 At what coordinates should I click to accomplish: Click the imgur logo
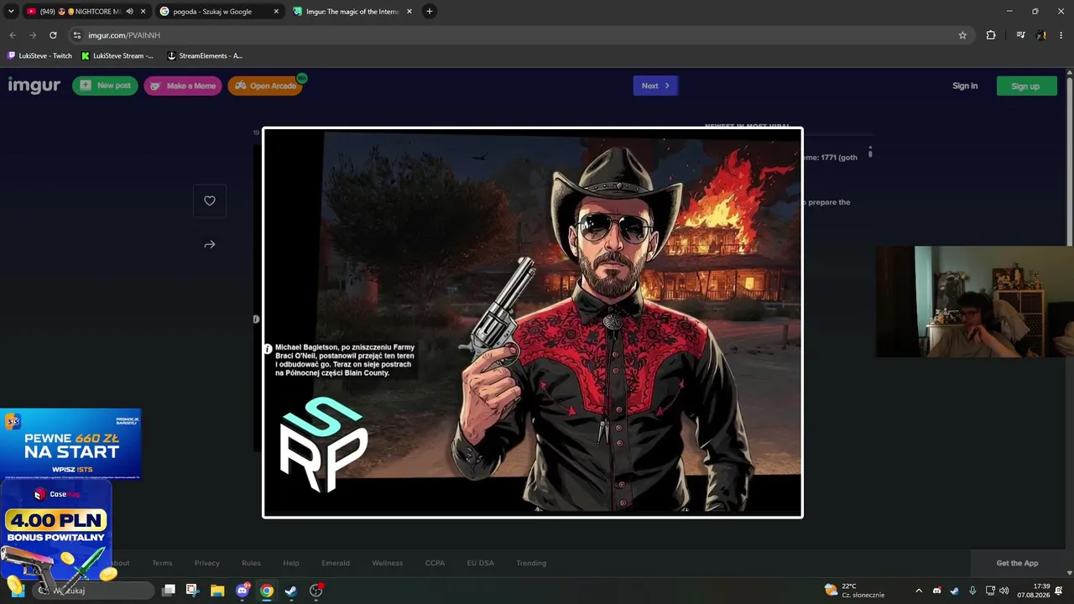pos(34,86)
